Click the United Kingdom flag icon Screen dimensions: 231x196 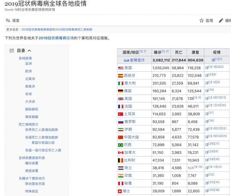pyautogui.click(x=121, y=99)
